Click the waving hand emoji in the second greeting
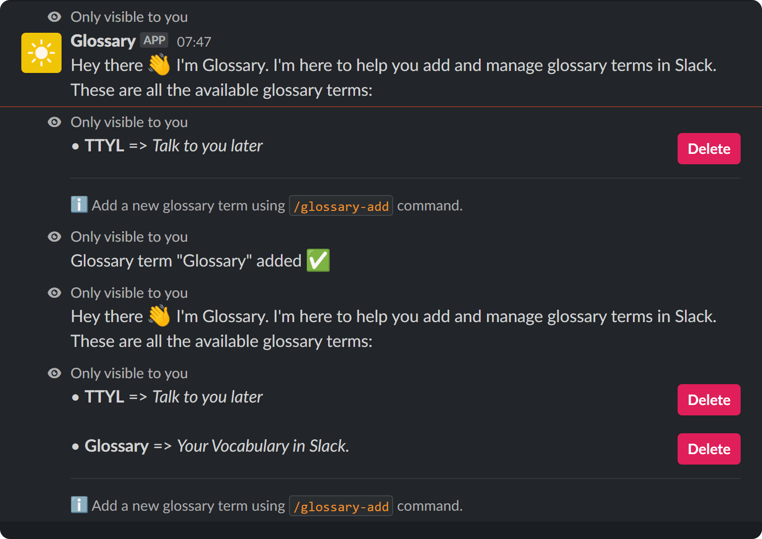 coord(159,316)
